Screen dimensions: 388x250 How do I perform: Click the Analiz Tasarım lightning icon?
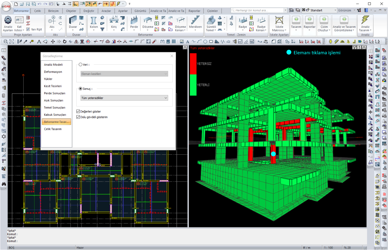[x=365, y=20]
